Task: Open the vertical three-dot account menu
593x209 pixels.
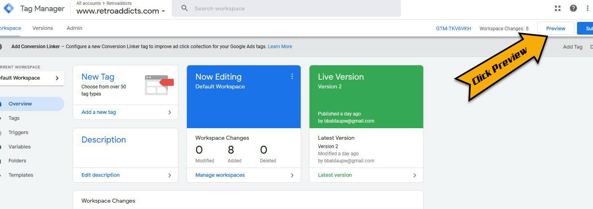Action: coord(587,8)
